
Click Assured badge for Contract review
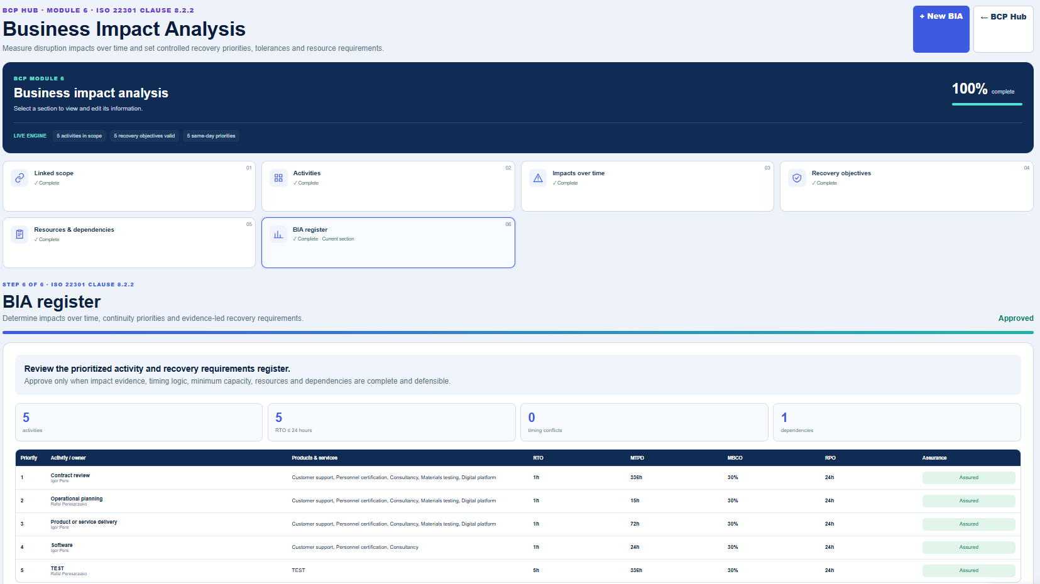click(968, 478)
